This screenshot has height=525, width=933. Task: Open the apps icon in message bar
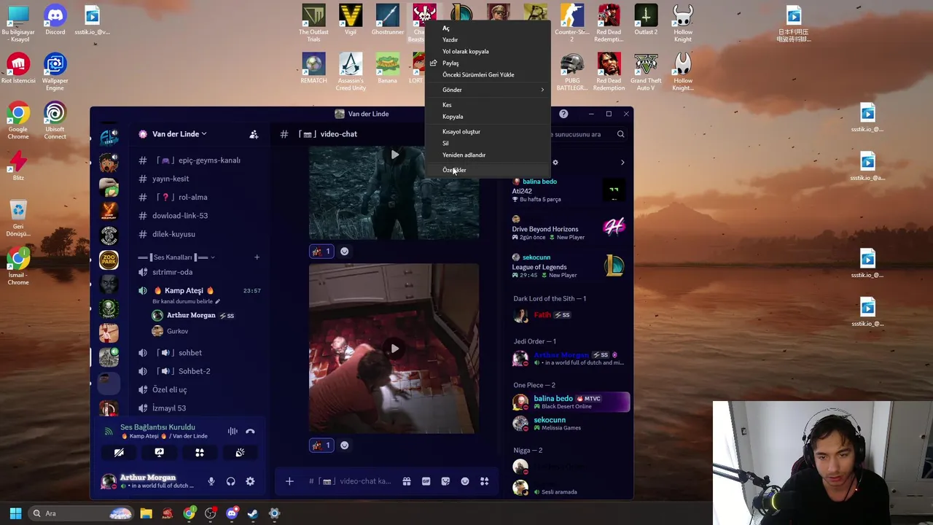pos(484,481)
